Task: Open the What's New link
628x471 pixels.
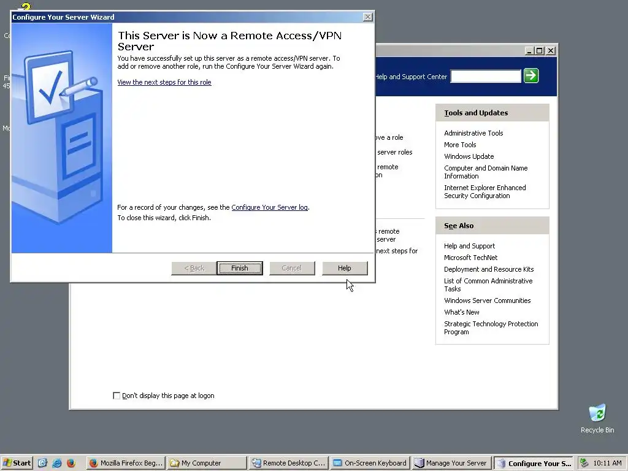Action: coord(461,312)
